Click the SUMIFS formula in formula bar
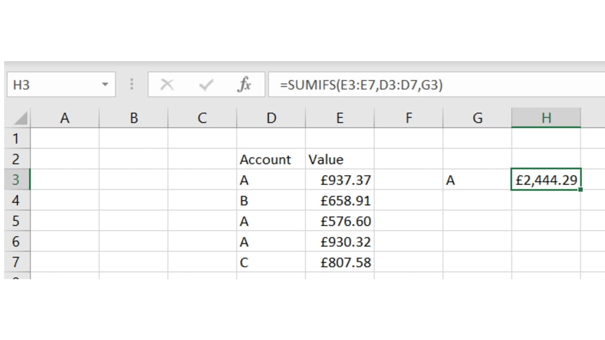This screenshot has width=605, height=340. point(361,85)
